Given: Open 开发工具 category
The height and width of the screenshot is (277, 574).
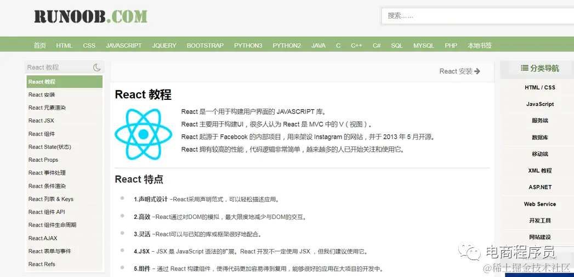Looking at the screenshot, I should click(x=540, y=221).
